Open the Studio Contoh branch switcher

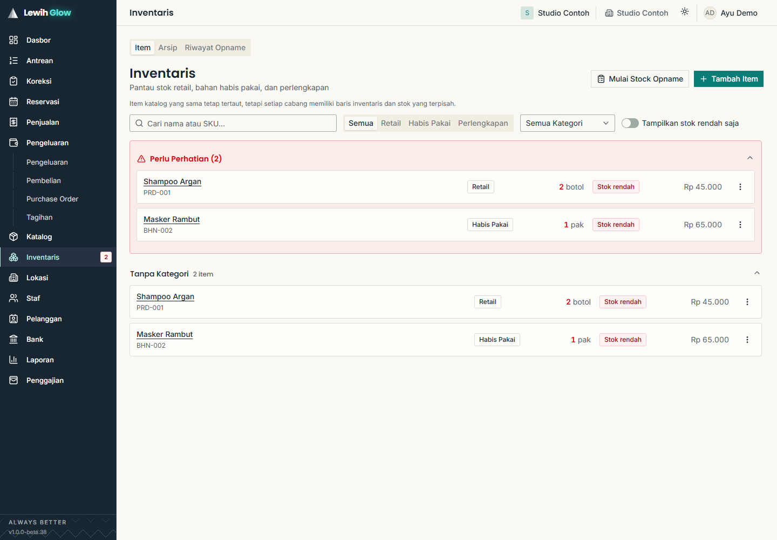tap(637, 13)
